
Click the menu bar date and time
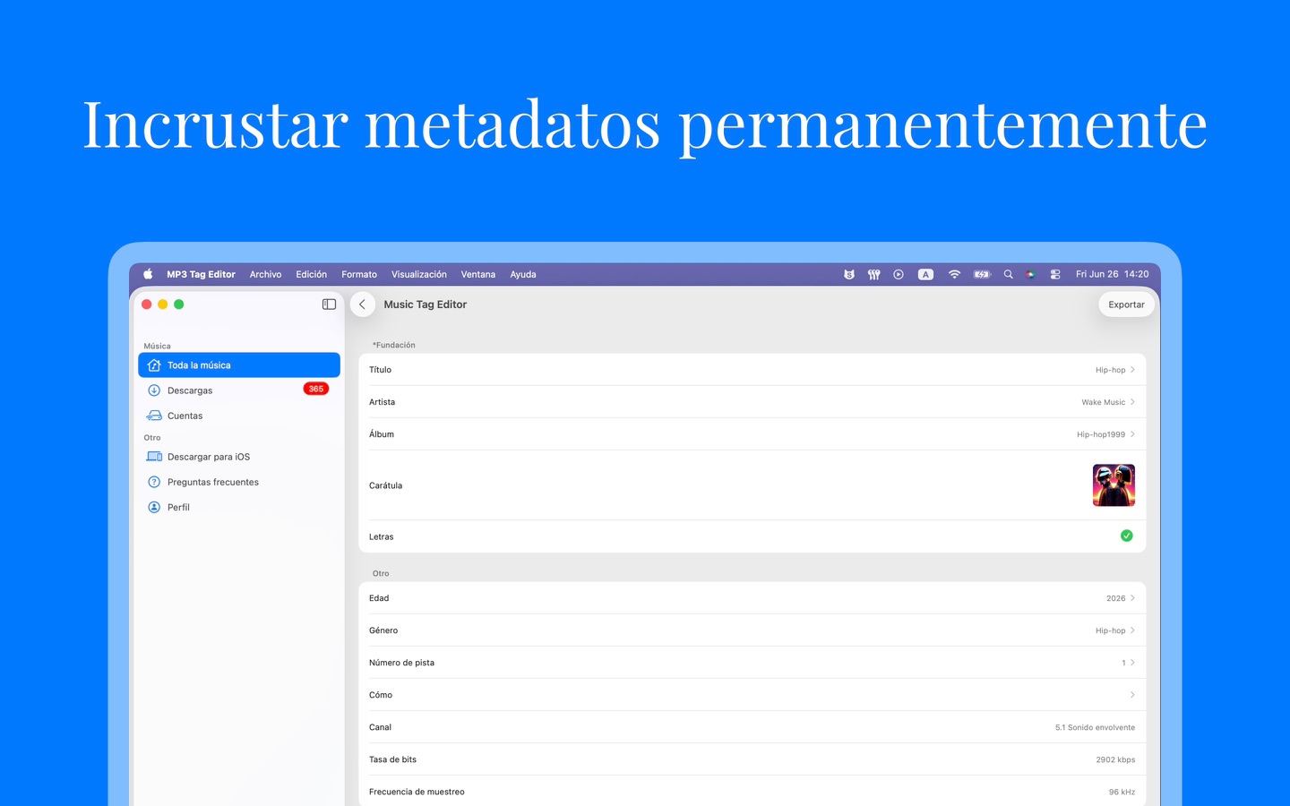pyautogui.click(x=1112, y=274)
